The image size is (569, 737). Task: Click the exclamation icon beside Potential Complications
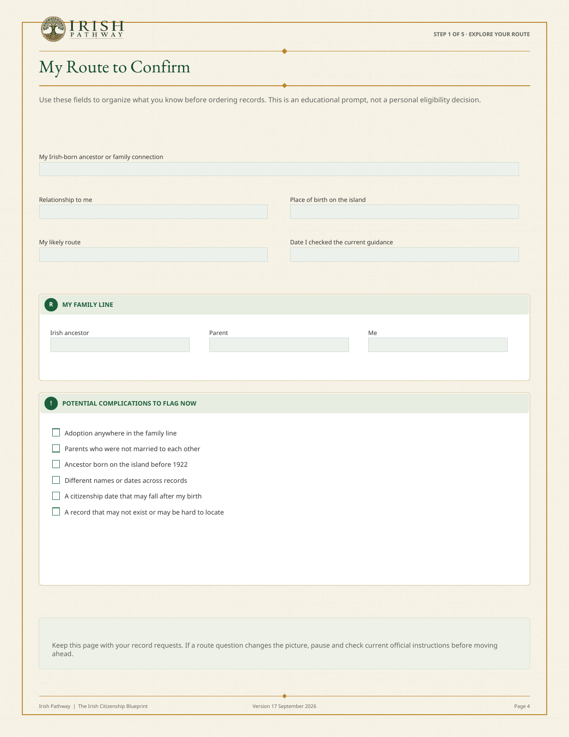coord(51,403)
